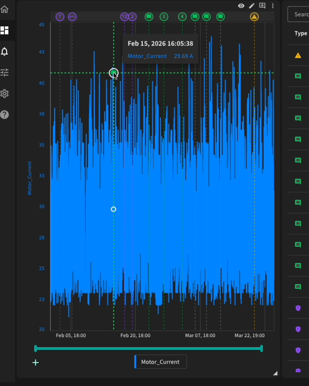Select the first purple shield row in Type column
The height and width of the screenshot is (386, 309).
coord(298,308)
